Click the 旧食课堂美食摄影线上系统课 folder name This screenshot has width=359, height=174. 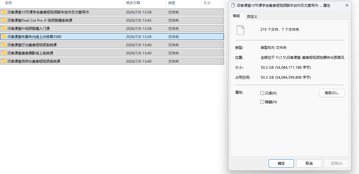point(30,53)
